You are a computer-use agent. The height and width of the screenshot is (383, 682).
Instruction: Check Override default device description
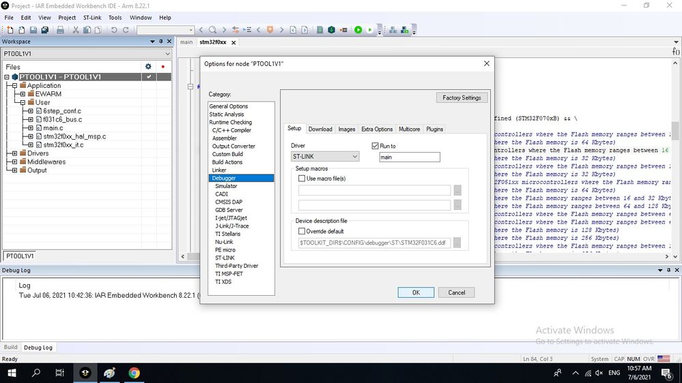click(x=302, y=231)
